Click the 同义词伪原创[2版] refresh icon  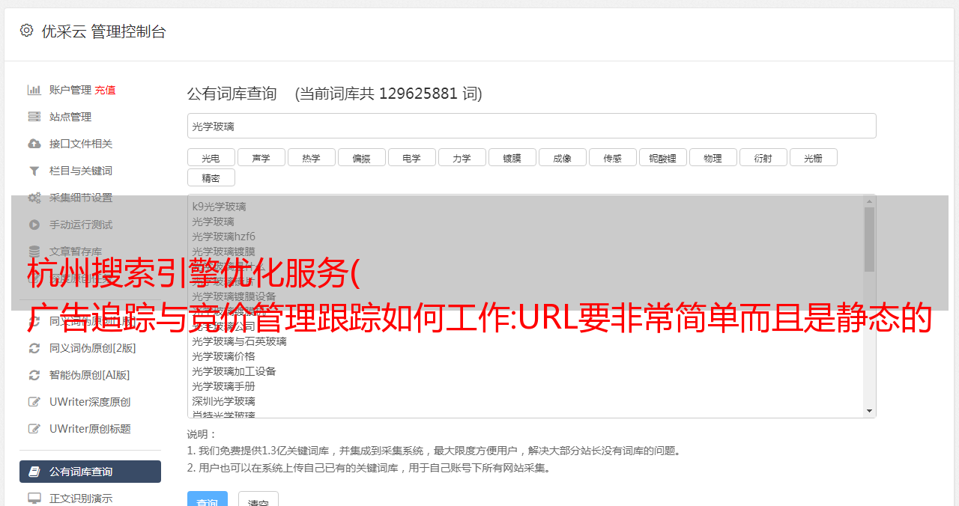tap(34, 348)
